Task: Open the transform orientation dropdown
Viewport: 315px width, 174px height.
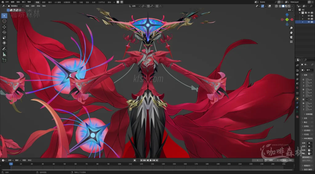Action: coord(135,6)
